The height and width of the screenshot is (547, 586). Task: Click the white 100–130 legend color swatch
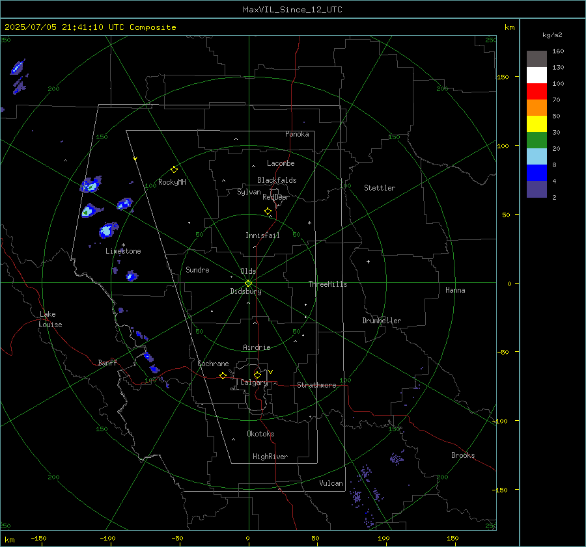pyautogui.click(x=537, y=75)
